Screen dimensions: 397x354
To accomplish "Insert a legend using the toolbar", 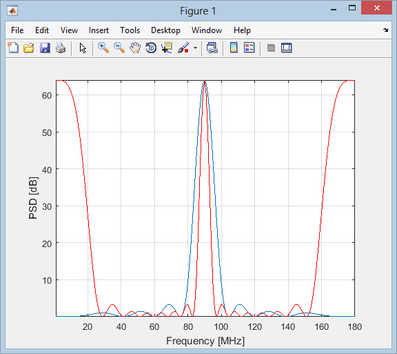I will (249, 48).
